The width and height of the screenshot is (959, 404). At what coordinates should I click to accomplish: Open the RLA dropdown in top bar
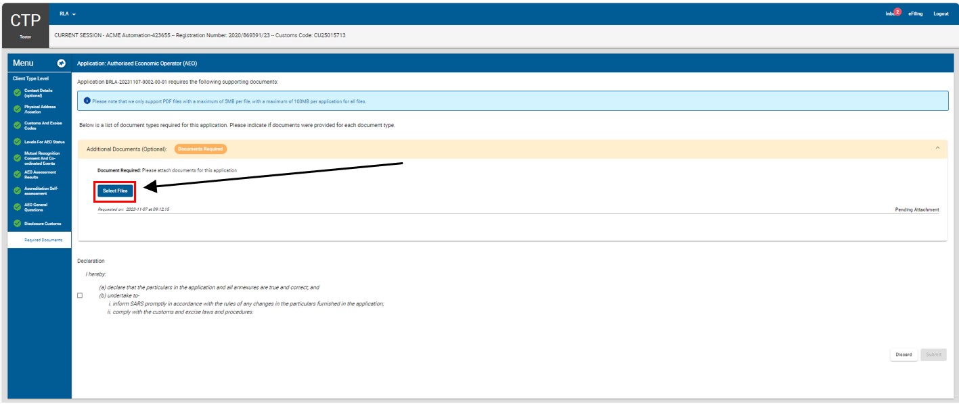coord(68,14)
